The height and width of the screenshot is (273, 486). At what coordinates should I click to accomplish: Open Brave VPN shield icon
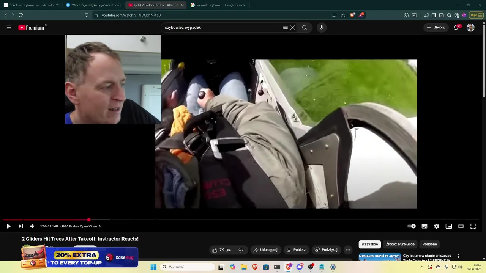[x=457, y=15]
